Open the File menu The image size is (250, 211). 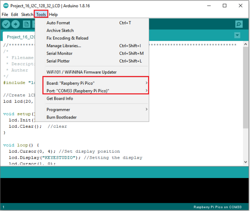[5, 15]
